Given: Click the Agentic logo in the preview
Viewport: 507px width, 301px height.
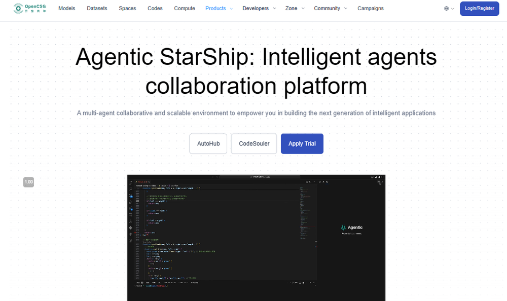Looking at the screenshot, I should tap(352, 228).
